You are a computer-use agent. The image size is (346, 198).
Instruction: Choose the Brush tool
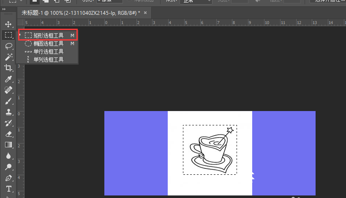pyautogui.click(x=8, y=101)
